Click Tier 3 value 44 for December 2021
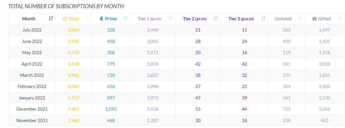This screenshot has height=128, width=345. pos(244,109)
